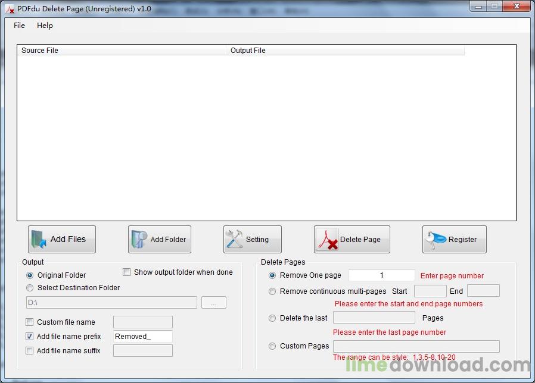Image resolution: width=535 pixels, height=383 pixels.
Task: Close the PDFdu Delete Page window
Action: 517,7
